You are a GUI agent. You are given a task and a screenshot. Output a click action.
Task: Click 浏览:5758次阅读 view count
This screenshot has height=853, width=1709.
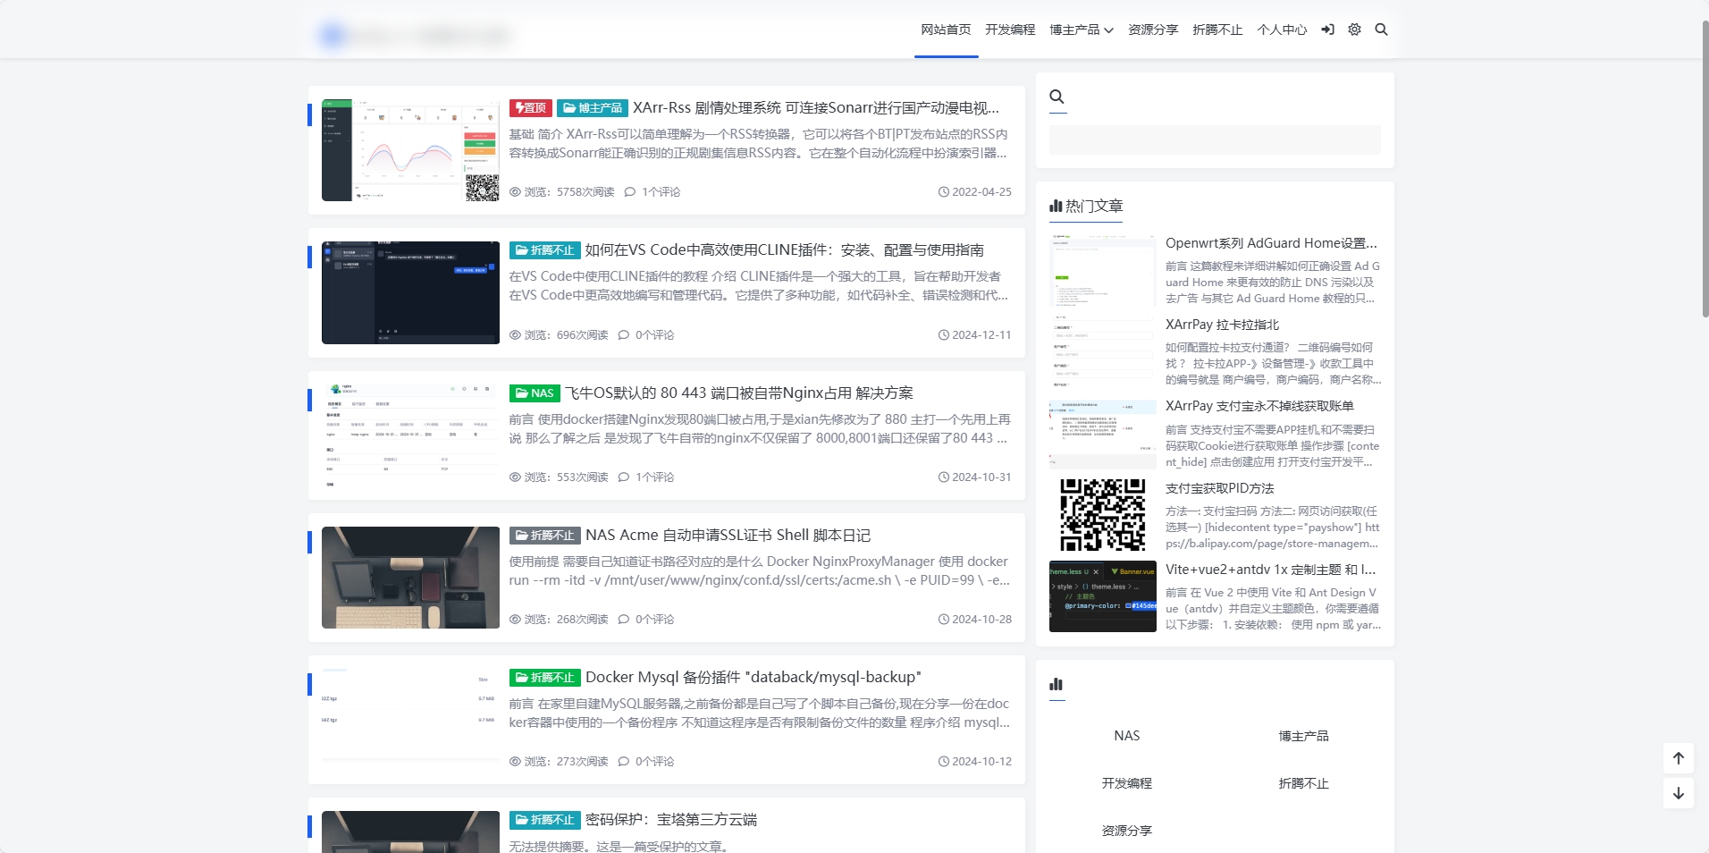[x=562, y=192]
